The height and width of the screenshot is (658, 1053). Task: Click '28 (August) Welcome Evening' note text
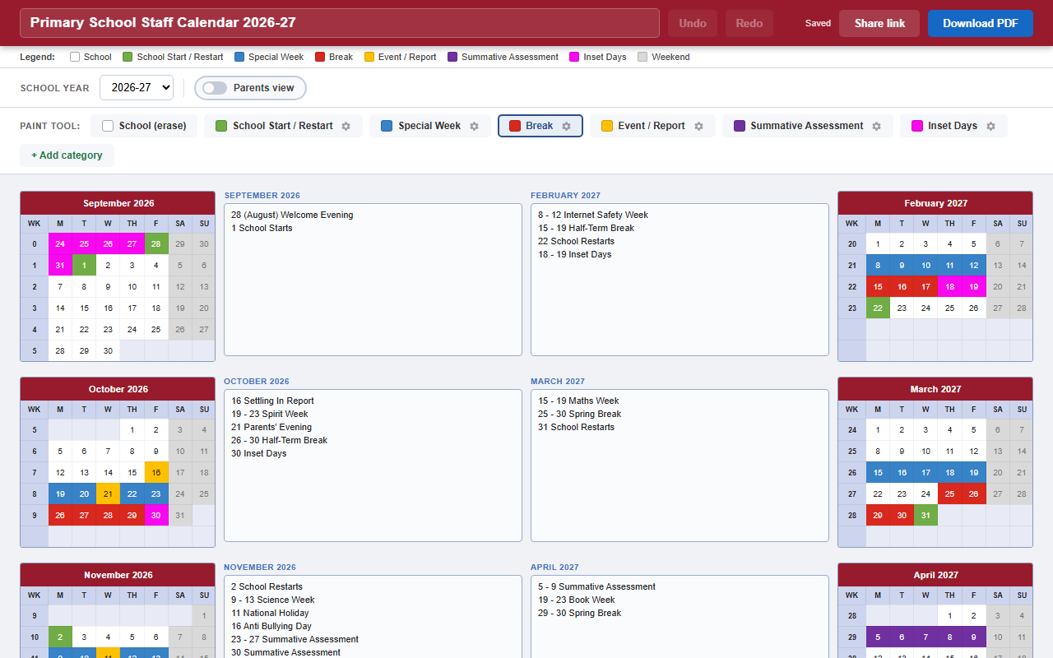[x=292, y=215]
